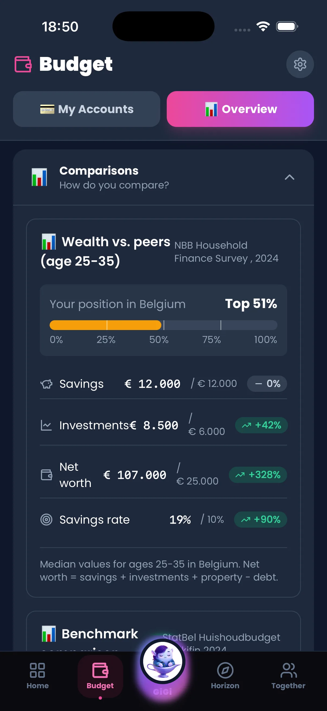
Task: Click the target icon beside Savings rate
Action: 47,520
